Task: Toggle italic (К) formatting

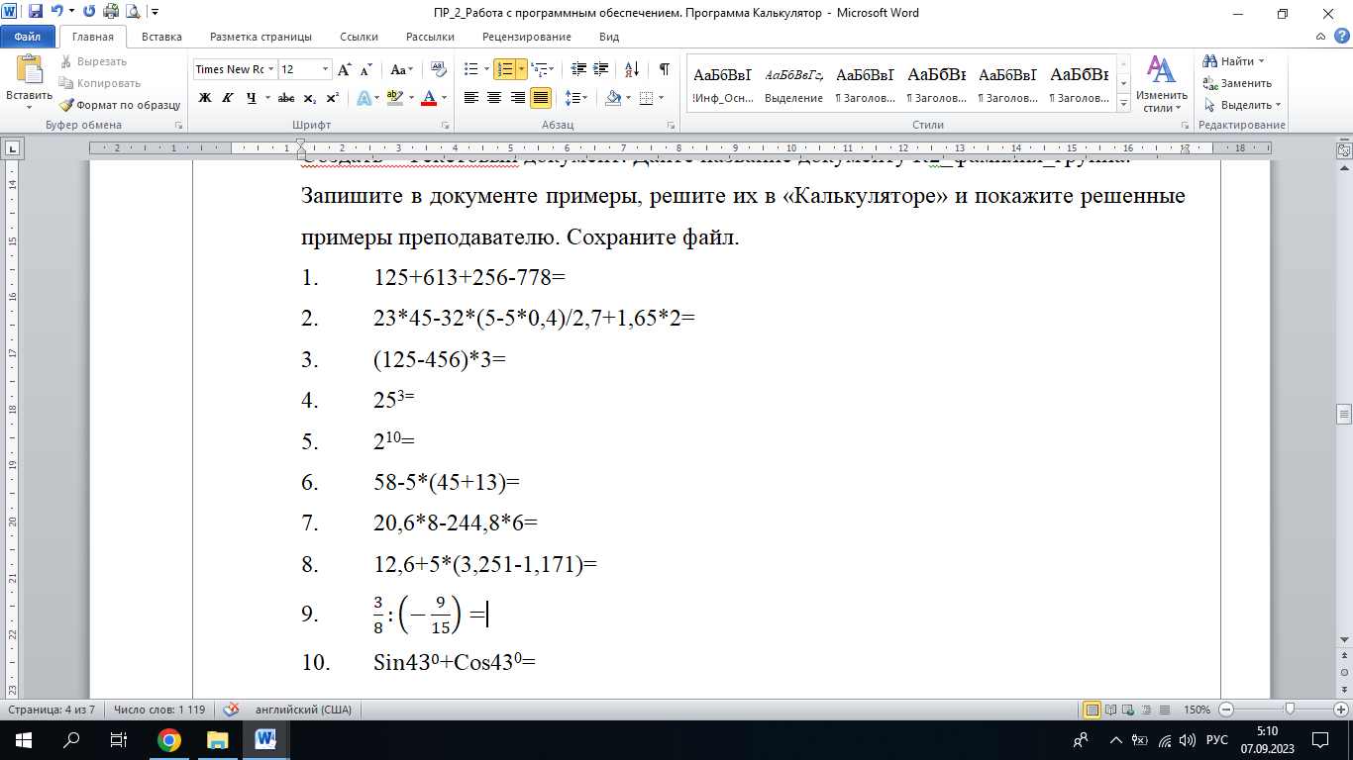Action: 228,98
